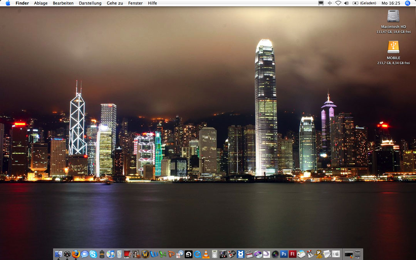Open Microsoft Word from the Dock
This screenshot has height=260, width=416.
(x=154, y=254)
